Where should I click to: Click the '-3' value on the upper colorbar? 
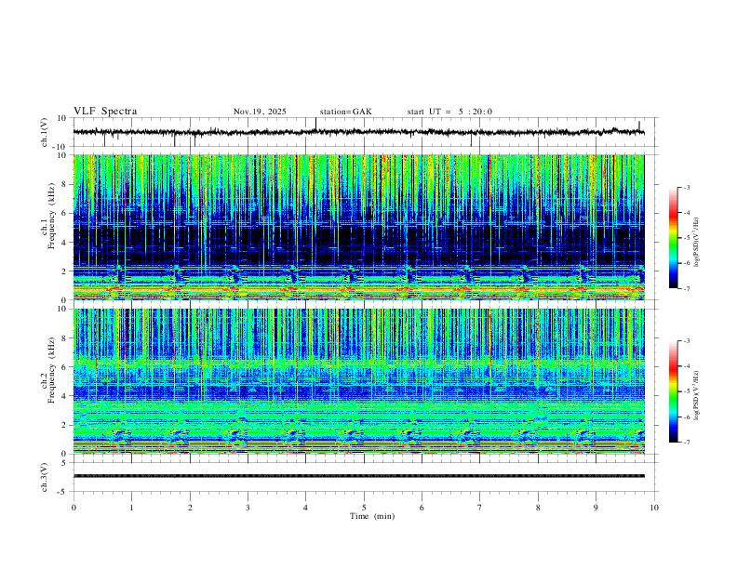tap(686, 187)
